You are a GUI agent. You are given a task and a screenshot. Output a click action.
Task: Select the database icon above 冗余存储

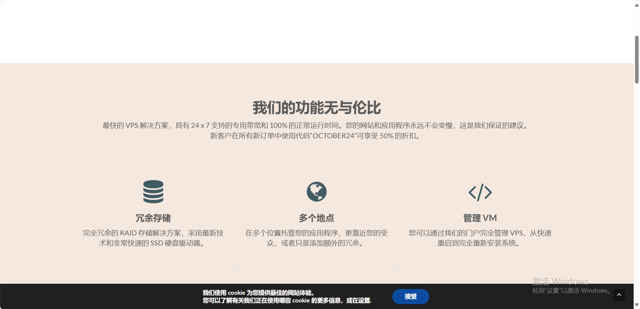coord(153,192)
